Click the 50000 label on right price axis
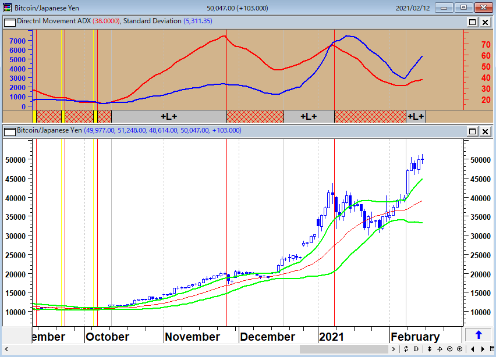 click(480, 160)
